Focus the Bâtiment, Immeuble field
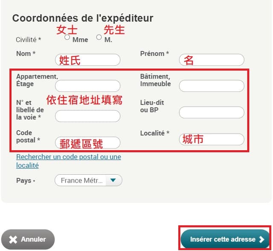Image resolution: width=273 pixels, height=251 pixels. click(x=212, y=86)
